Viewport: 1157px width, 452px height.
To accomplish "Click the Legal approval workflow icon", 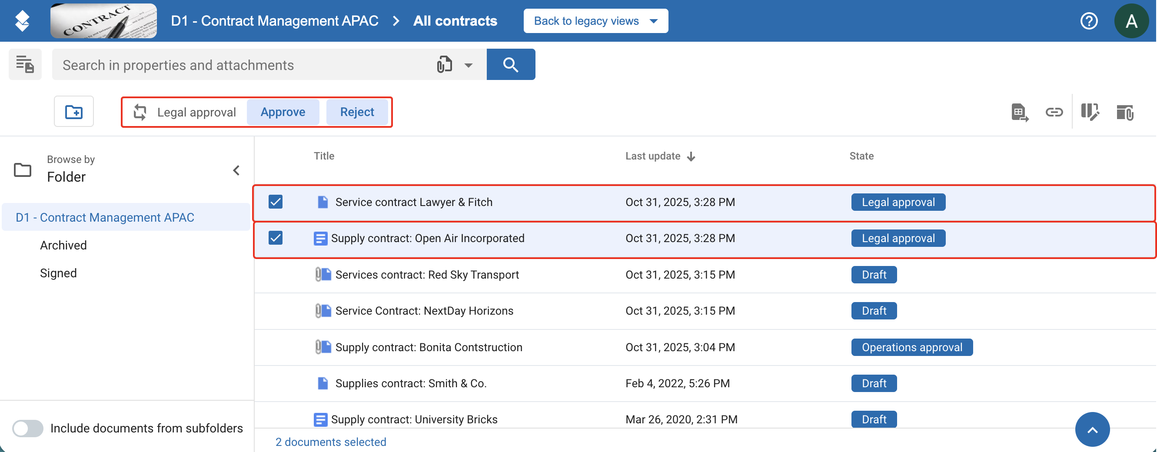I will (140, 112).
